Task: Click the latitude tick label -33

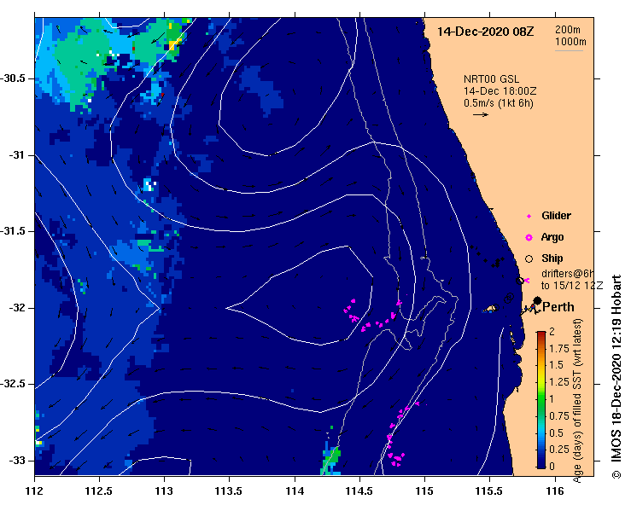Action: point(17,461)
